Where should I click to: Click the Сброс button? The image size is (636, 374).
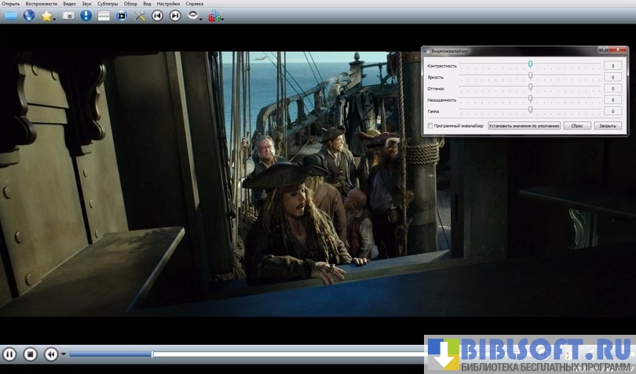576,125
